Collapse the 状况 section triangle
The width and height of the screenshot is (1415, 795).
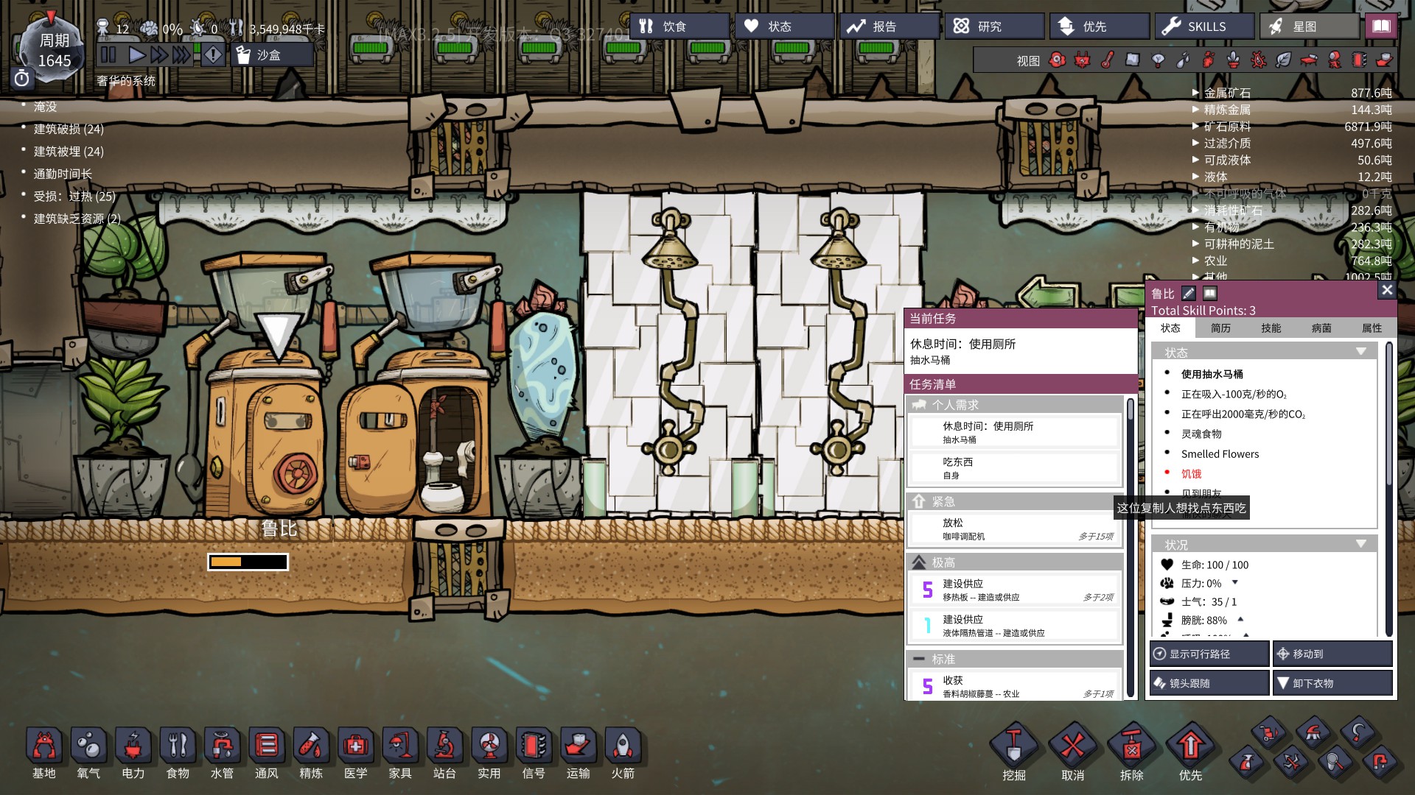1361,544
